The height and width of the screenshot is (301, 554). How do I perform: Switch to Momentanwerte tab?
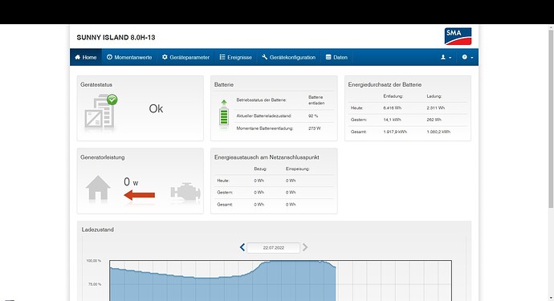point(129,57)
